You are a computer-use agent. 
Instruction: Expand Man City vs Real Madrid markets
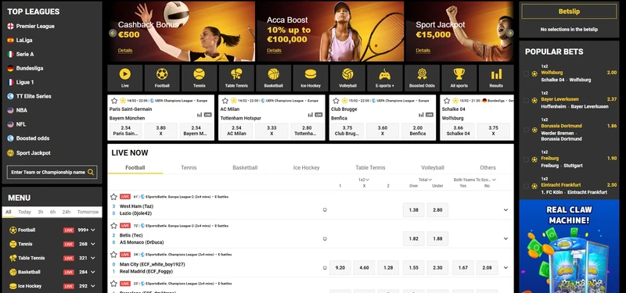(505, 268)
